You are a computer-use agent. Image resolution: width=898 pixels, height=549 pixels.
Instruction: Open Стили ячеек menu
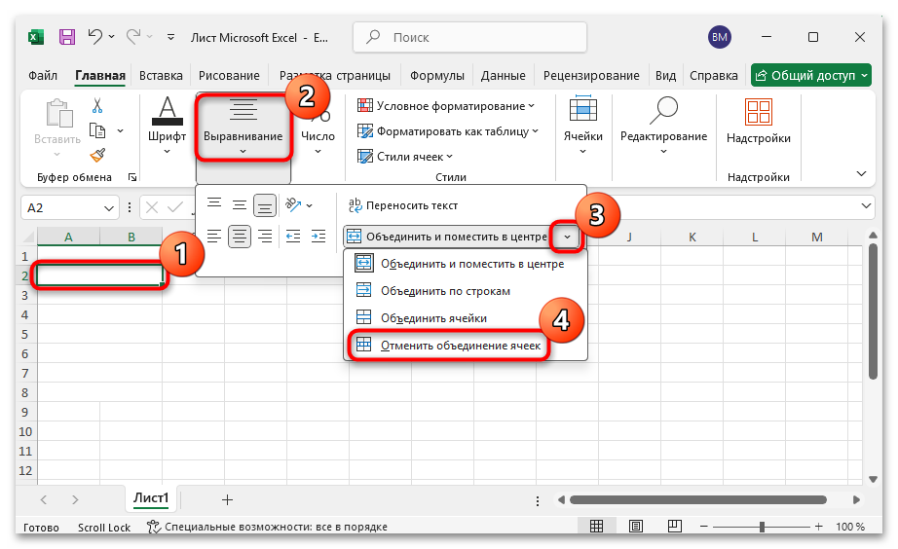click(x=405, y=157)
